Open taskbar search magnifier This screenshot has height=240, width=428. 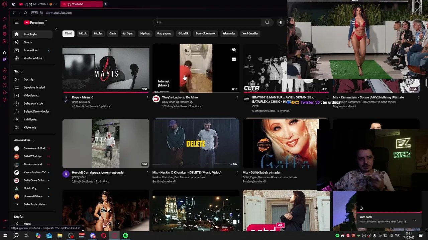click(16, 236)
